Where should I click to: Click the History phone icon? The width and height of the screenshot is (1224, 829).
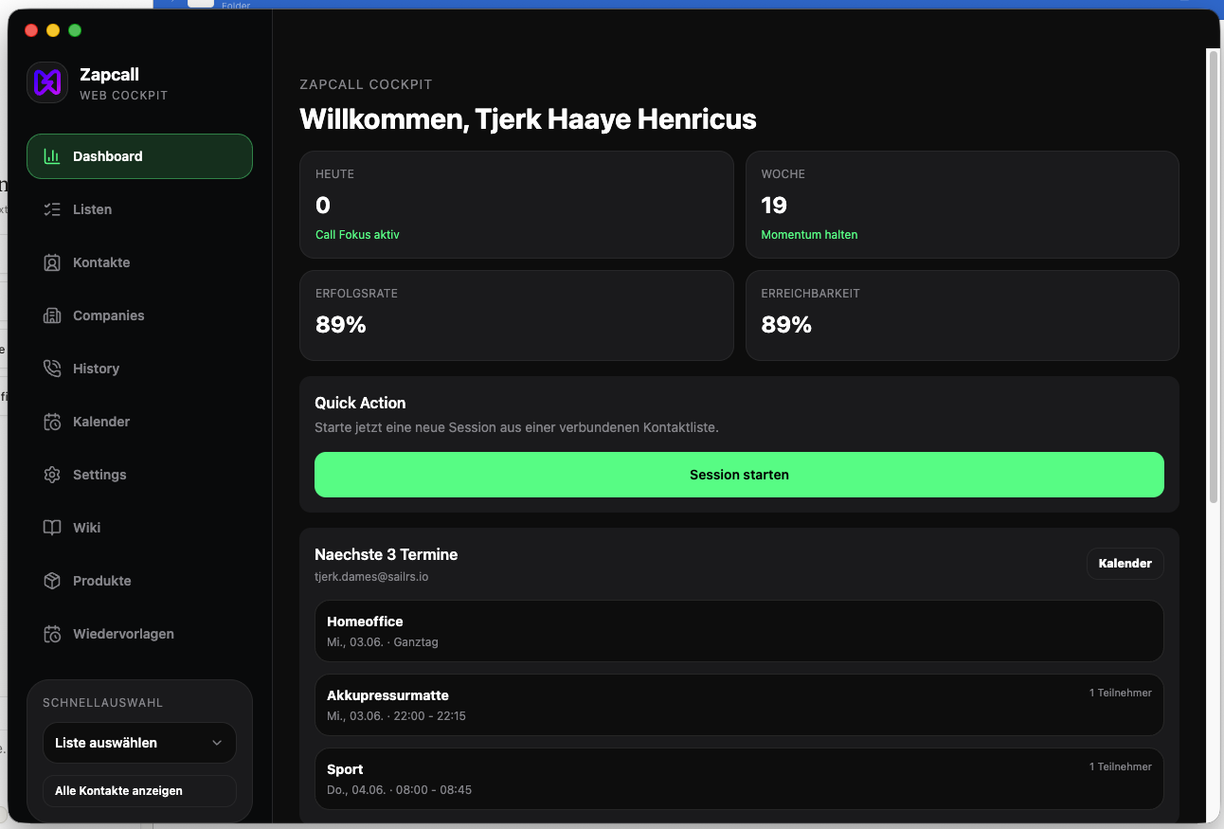pyautogui.click(x=52, y=369)
